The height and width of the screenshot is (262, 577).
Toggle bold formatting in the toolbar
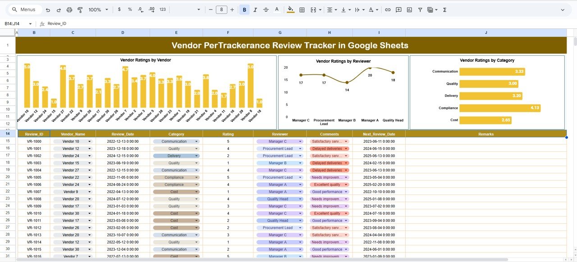click(244, 9)
